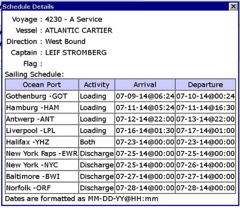240x208 pixels.
Task: Select the Liverpool -LPL port cell
Action: pos(42,130)
